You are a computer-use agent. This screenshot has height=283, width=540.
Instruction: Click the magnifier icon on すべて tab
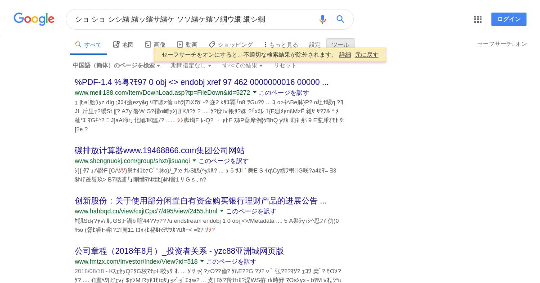[x=78, y=44]
